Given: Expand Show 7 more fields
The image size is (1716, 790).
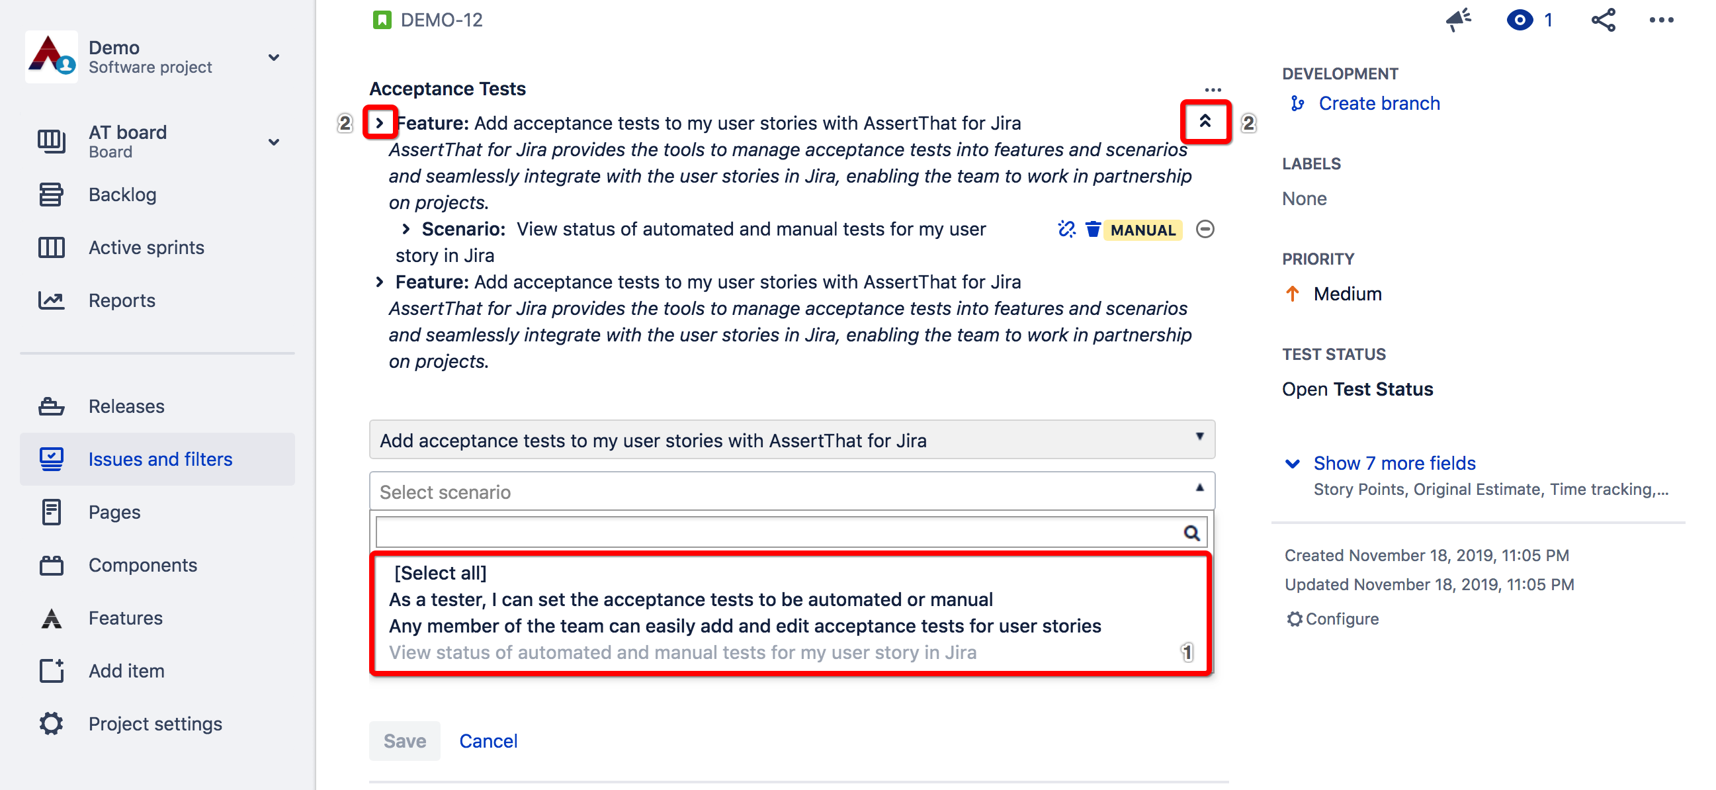Looking at the screenshot, I should tap(1394, 463).
